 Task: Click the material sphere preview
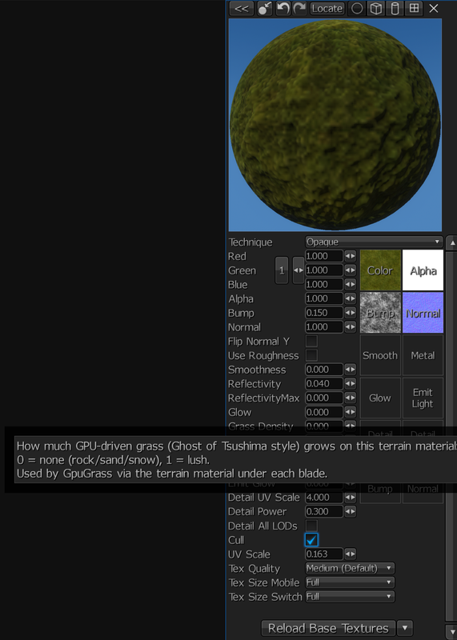[335, 125]
